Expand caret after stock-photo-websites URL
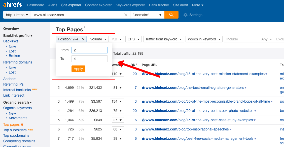Viewport: 284px width, 147px height. (255, 111)
